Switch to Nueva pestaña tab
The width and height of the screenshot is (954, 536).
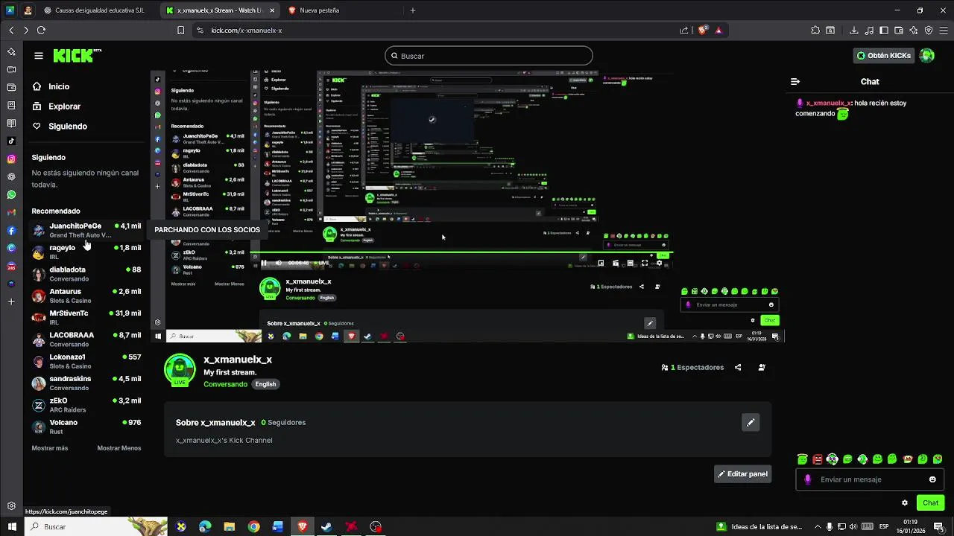(x=319, y=10)
